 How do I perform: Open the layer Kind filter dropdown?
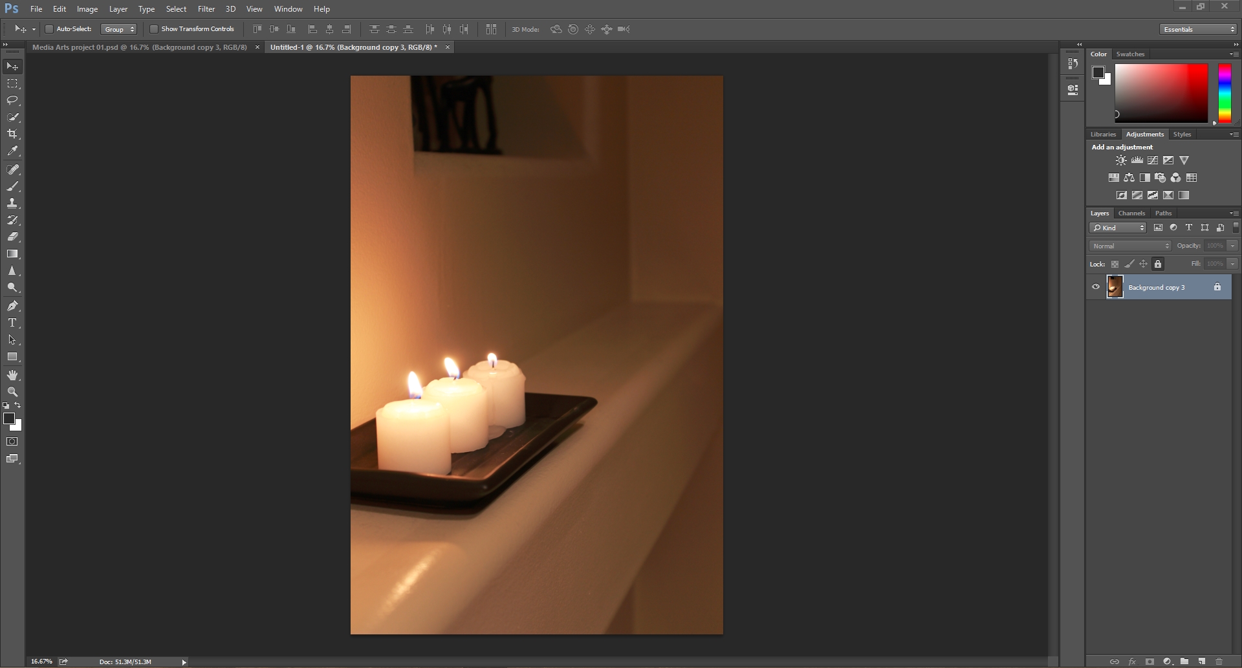pyautogui.click(x=1118, y=228)
